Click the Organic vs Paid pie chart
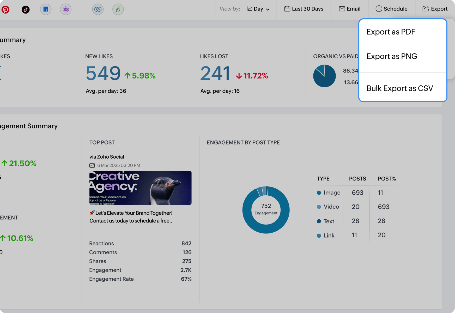Viewport: 455px width, 313px height. pos(324,76)
